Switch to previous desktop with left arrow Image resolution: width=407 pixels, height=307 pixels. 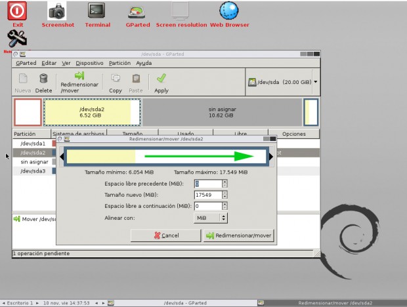point(3,303)
